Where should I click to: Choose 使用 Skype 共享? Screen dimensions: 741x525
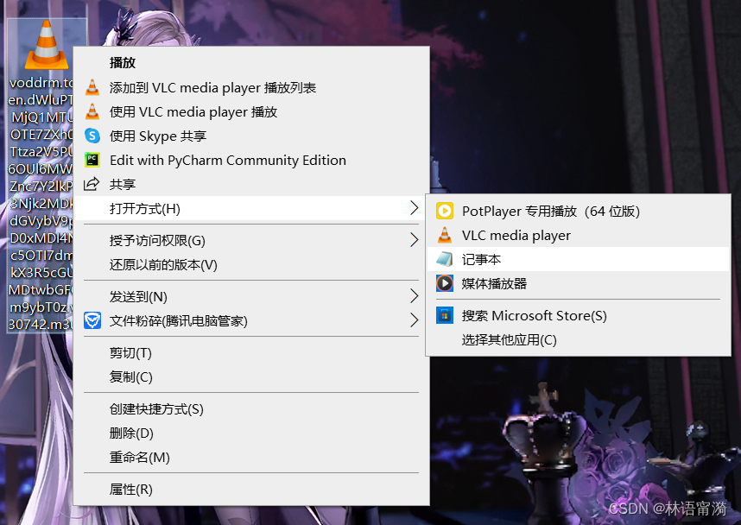pos(252,136)
